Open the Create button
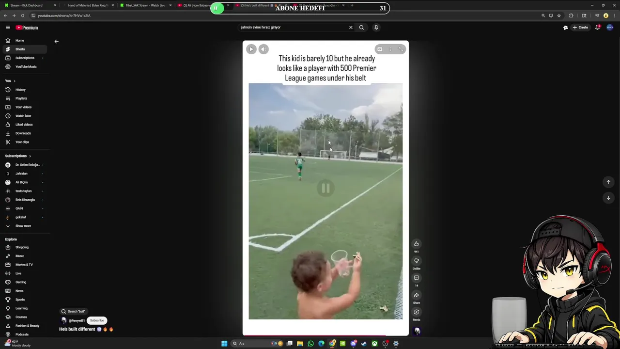 pyautogui.click(x=580, y=28)
